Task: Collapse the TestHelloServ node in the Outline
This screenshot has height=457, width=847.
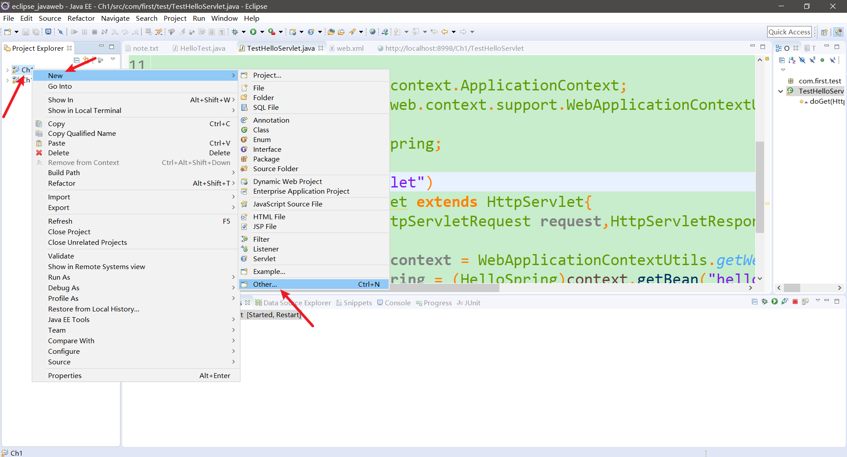Action: point(781,91)
